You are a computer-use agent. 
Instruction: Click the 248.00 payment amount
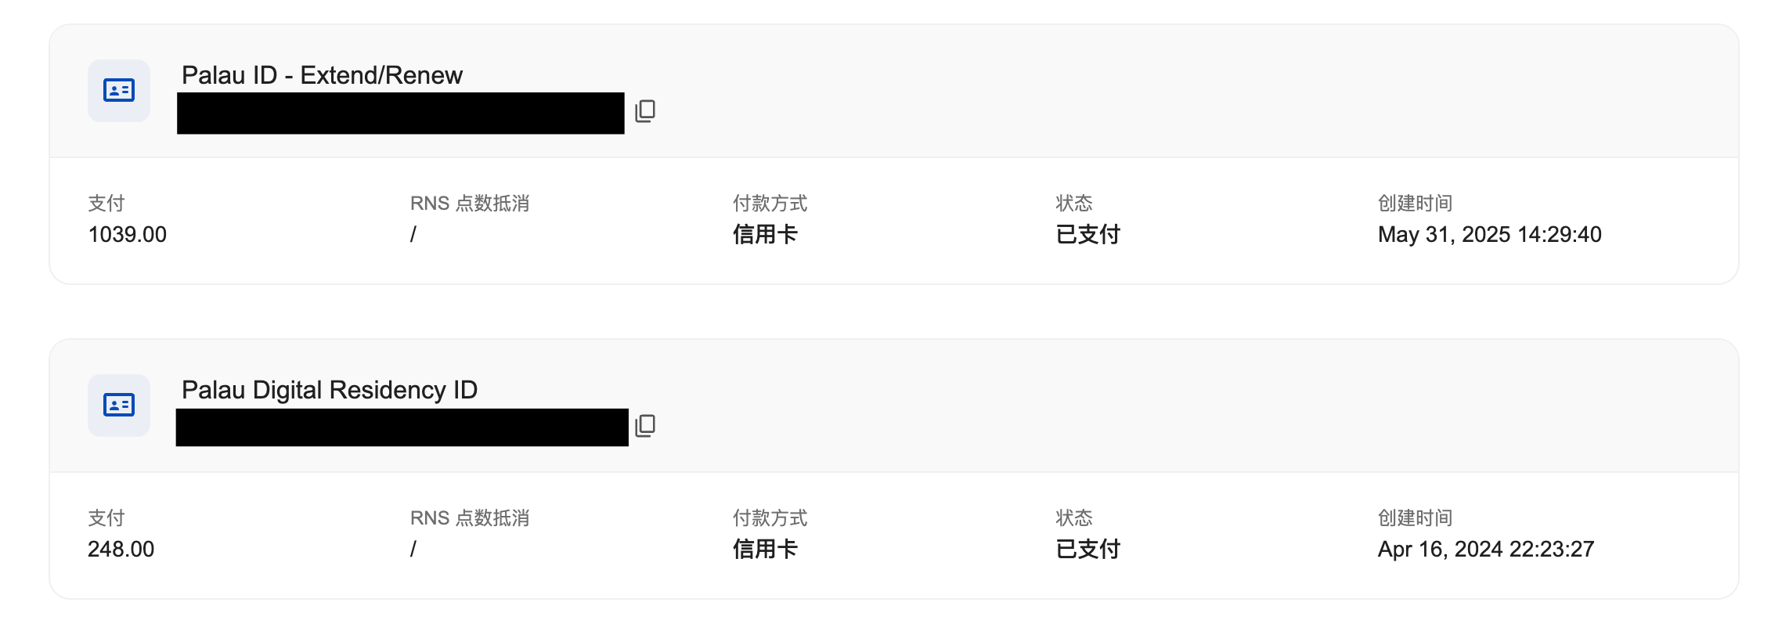121,550
